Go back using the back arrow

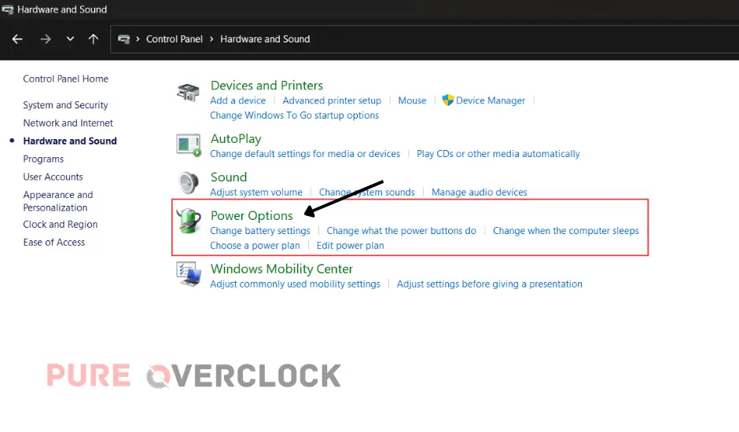tap(17, 39)
